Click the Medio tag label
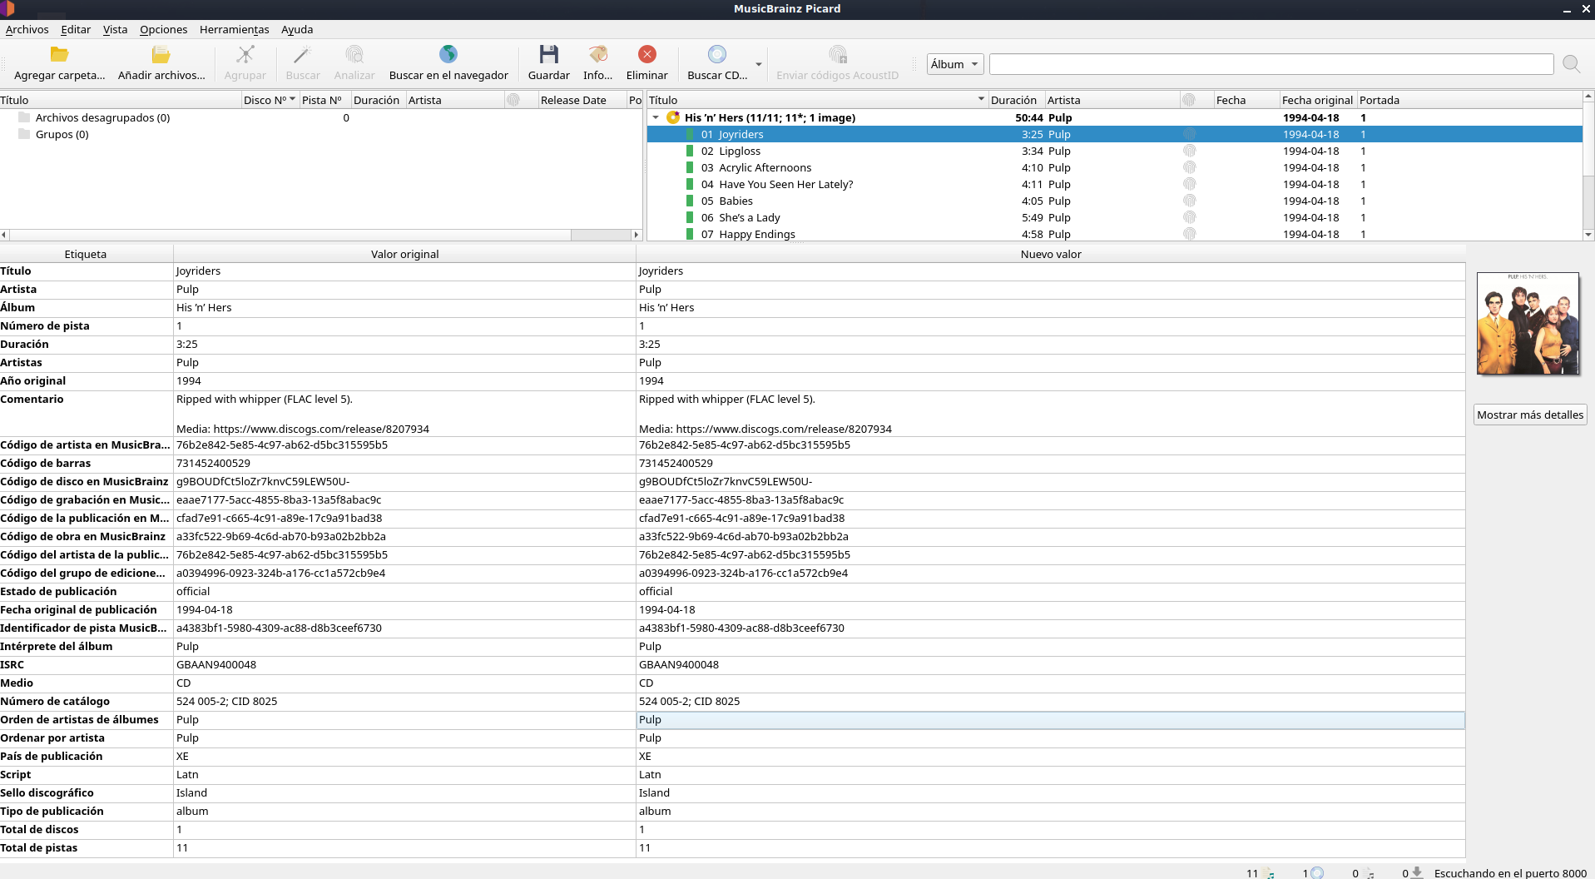 pos(17,683)
